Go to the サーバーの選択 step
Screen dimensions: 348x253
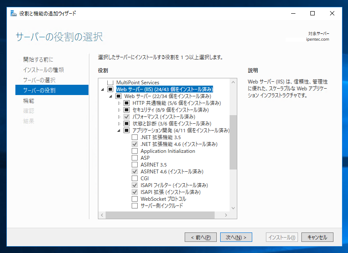point(39,80)
